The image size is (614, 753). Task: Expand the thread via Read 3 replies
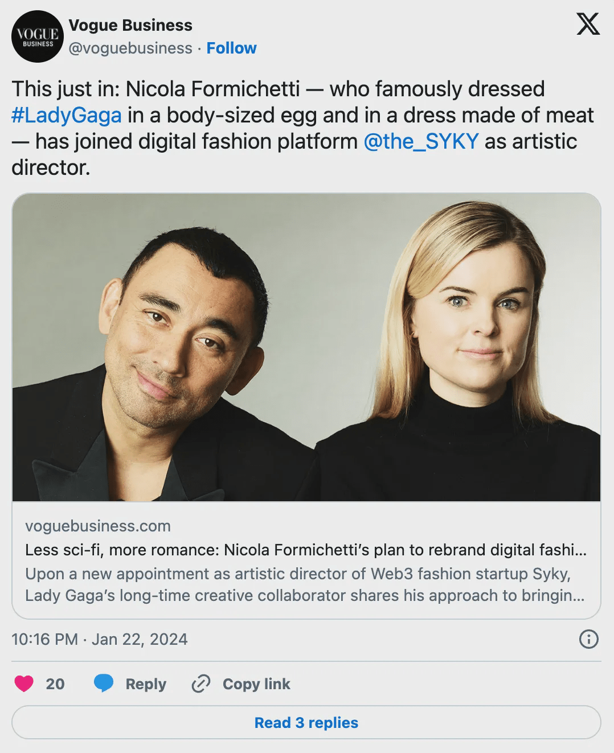click(306, 723)
